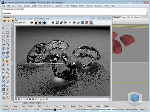150x112 pixels.
Task: Toggle the Project osnap checkbox
Action: [94, 106]
